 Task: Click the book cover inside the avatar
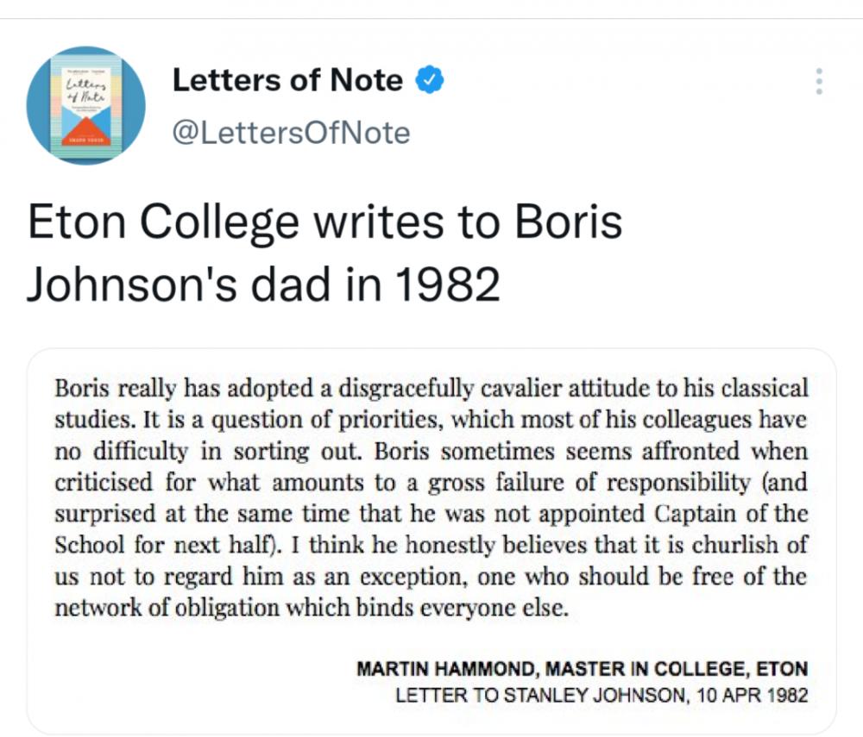pyautogui.click(x=85, y=105)
